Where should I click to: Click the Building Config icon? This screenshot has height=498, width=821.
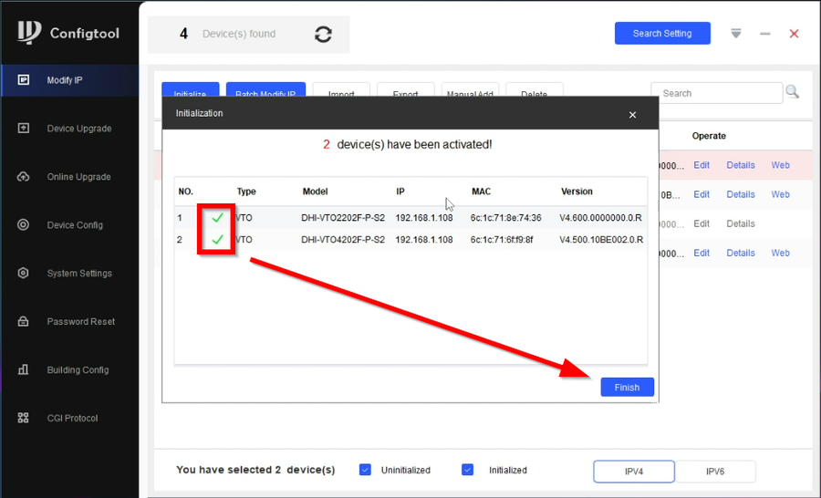pos(24,369)
